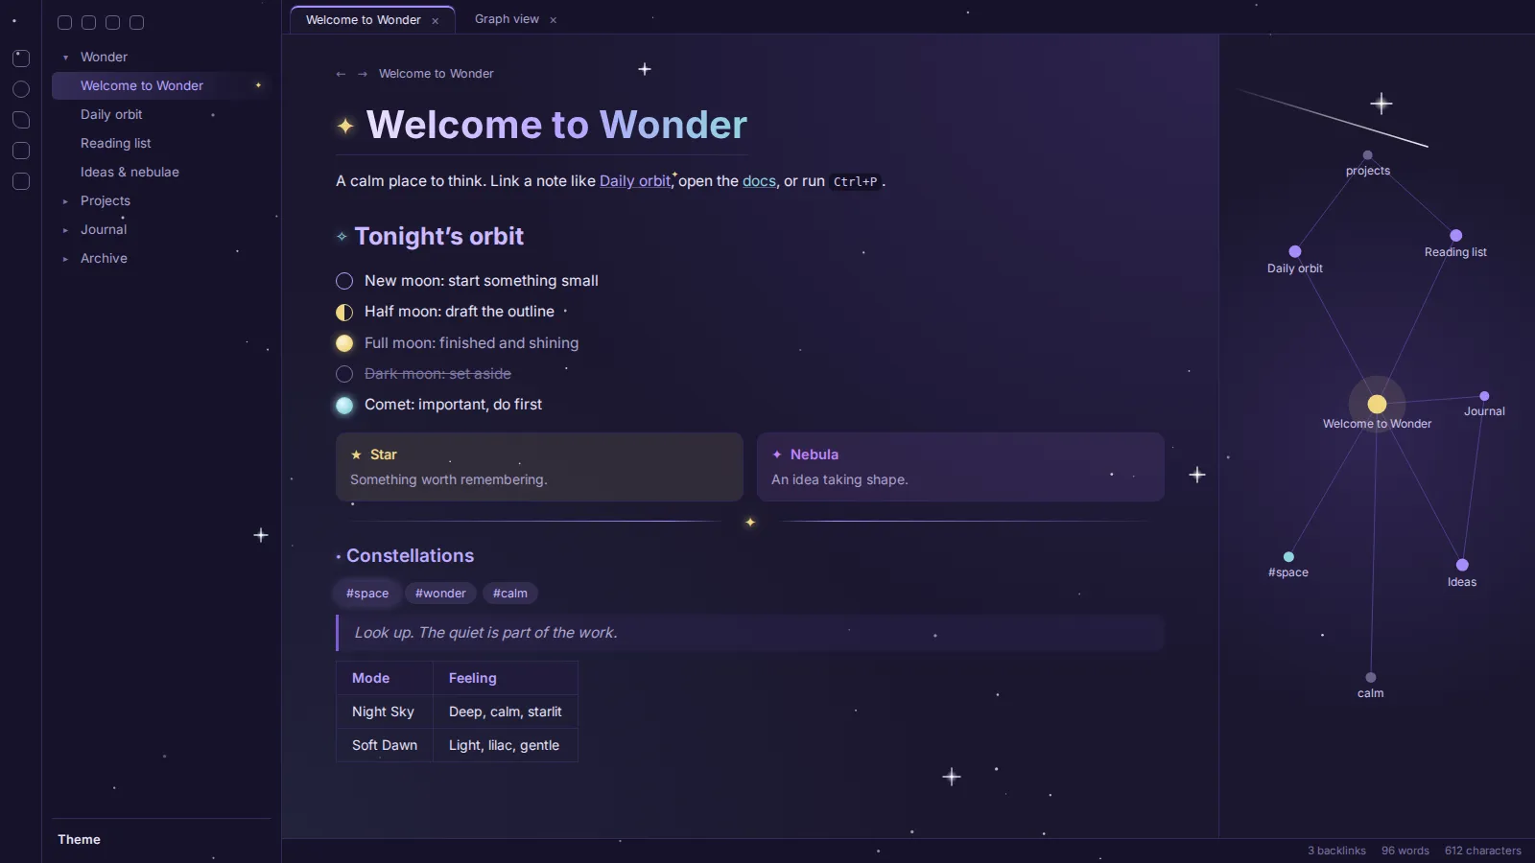The height and width of the screenshot is (863, 1535).
Task: Click the Feeling table header
Action: tap(506, 678)
